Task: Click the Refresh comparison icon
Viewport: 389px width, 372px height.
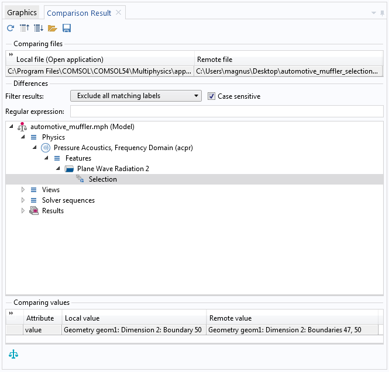Action: click(11, 28)
